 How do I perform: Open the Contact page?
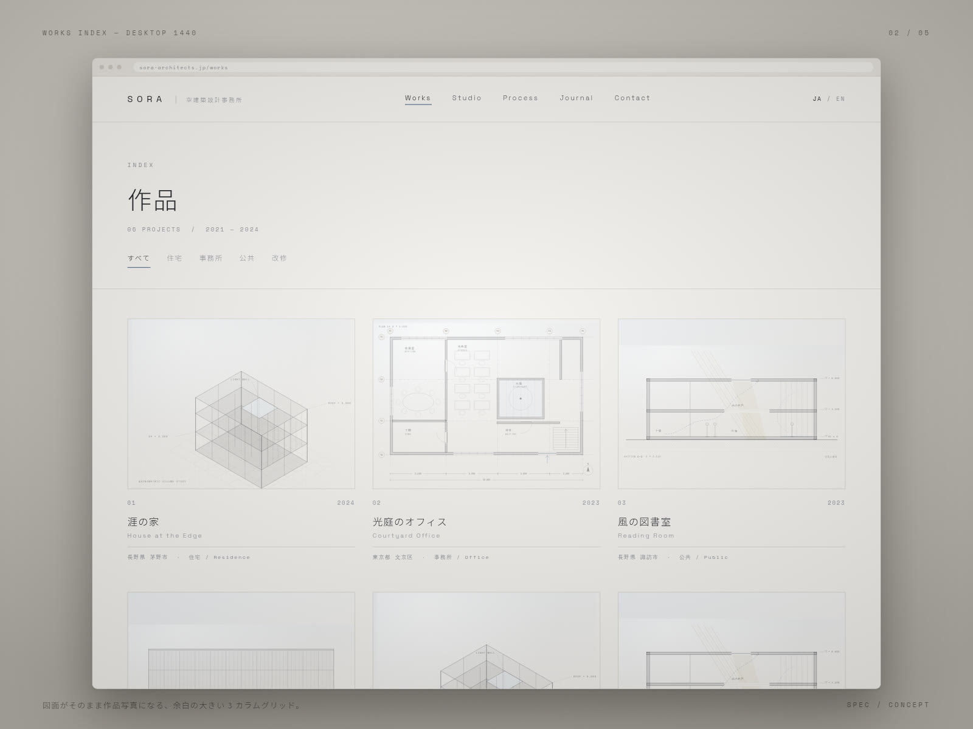click(632, 98)
